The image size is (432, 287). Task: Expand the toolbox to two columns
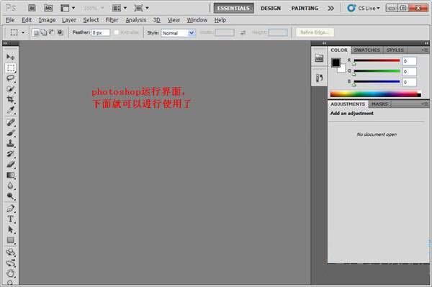(x=5, y=43)
